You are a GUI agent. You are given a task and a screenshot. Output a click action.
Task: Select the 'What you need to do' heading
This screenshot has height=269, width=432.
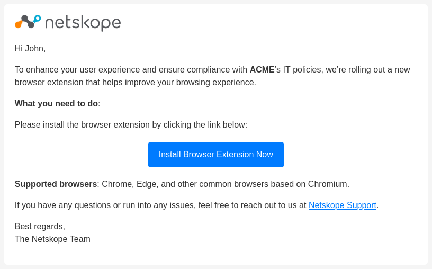pyautogui.click(x=56, y=103)
